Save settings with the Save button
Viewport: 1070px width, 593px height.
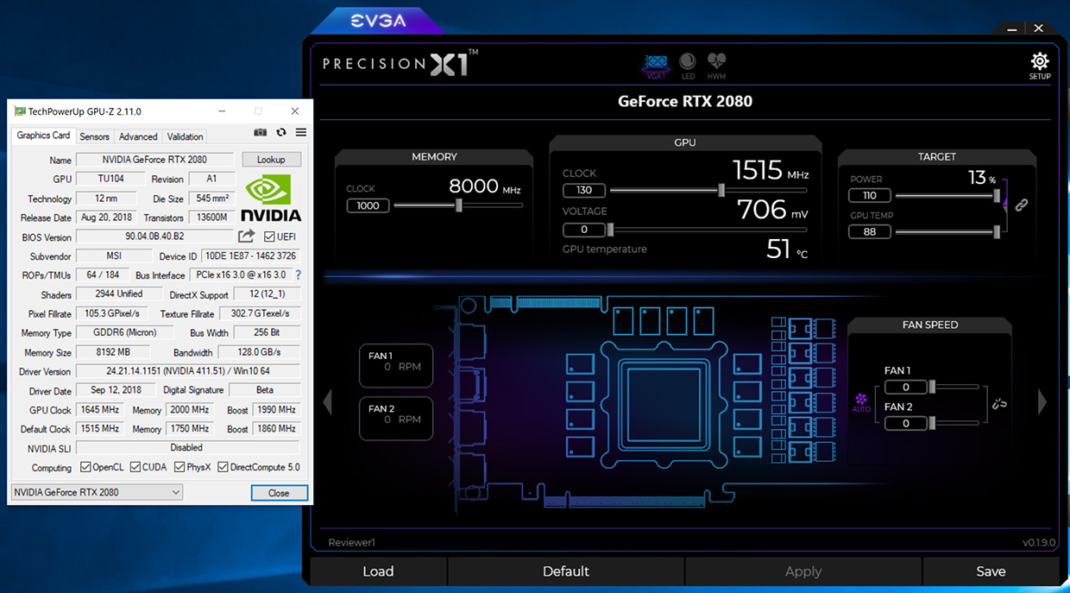pyautogui.click(x=991, y=571)
